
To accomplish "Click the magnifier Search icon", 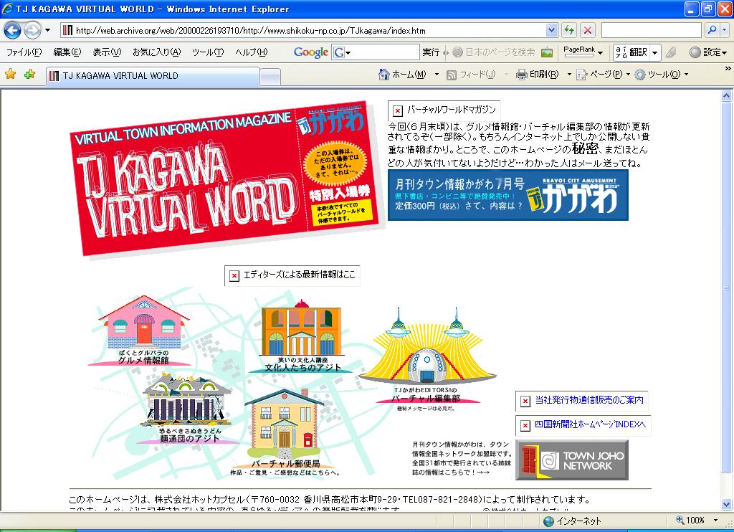I will (x=712, y=30).
